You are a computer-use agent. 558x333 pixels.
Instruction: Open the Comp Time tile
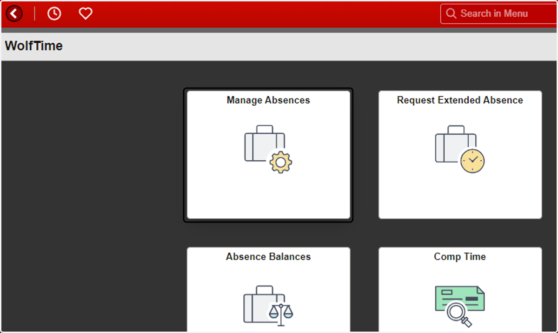[460, 290]
